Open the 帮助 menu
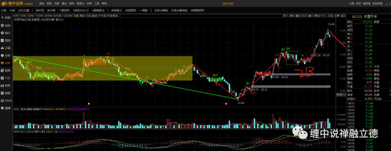 tap(104, 4)
